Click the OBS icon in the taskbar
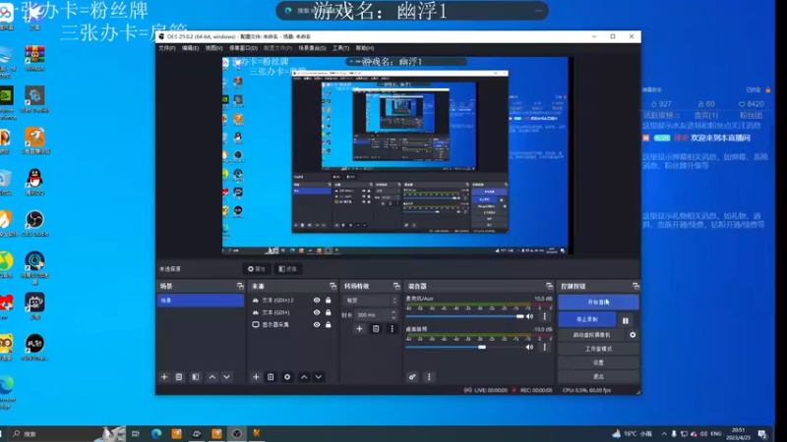 [237, 433]
